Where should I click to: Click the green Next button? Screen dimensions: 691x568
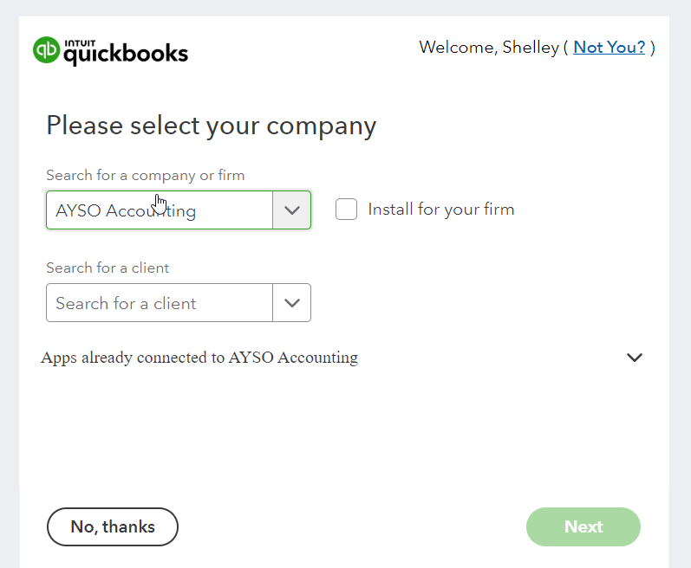pyautogui.click(x=583, y=526)
